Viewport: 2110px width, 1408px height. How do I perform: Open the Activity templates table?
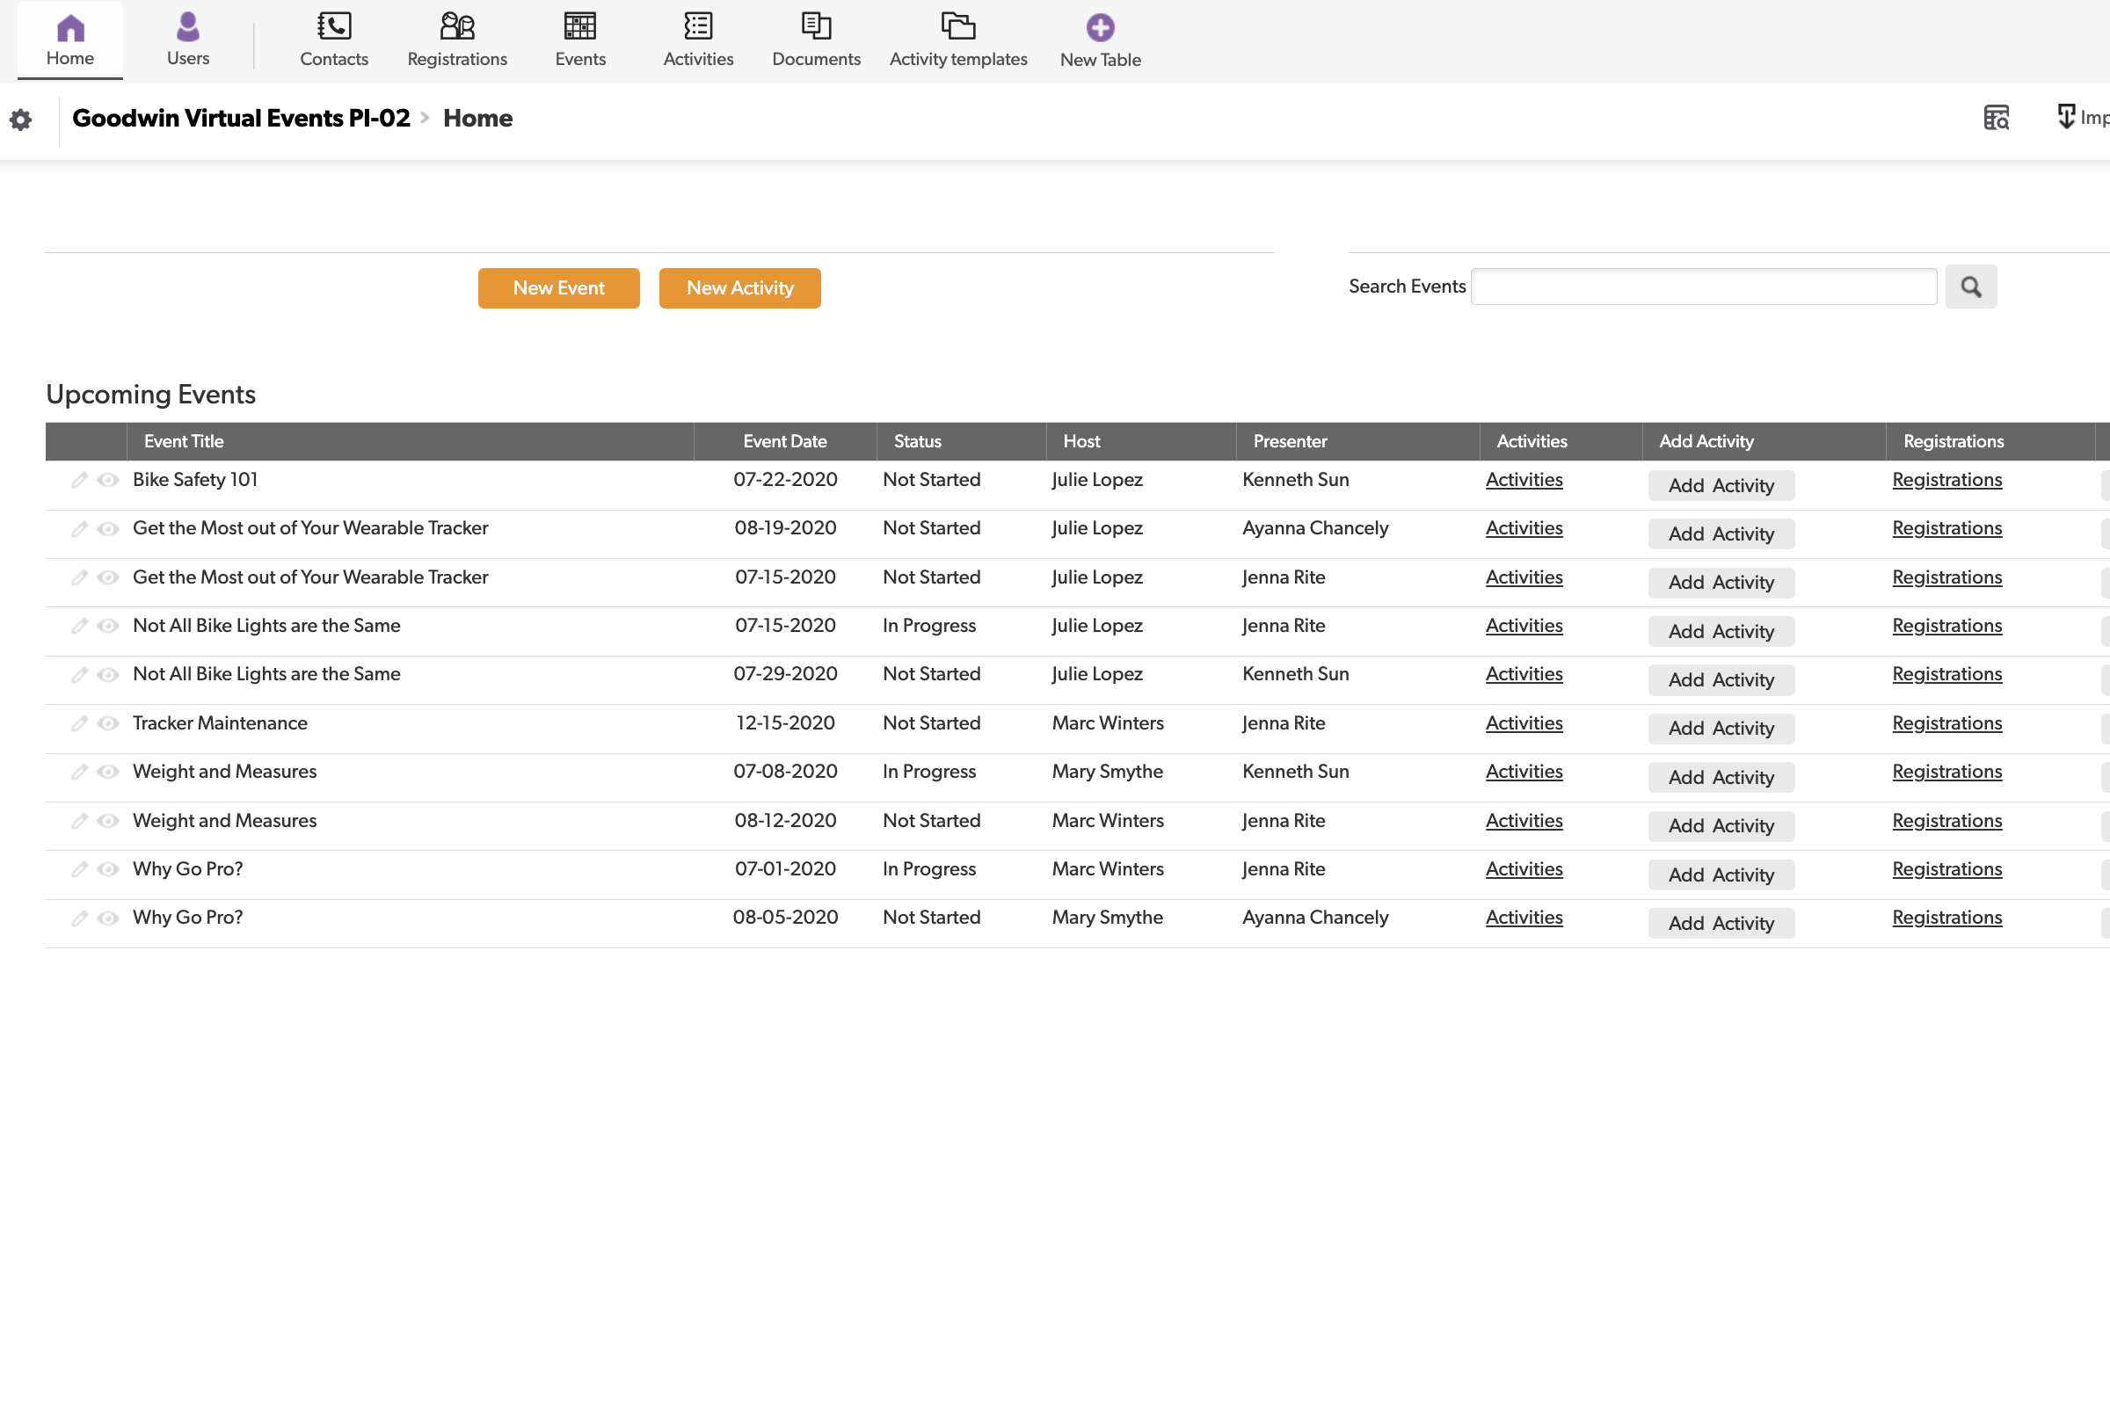click(957, 38)
